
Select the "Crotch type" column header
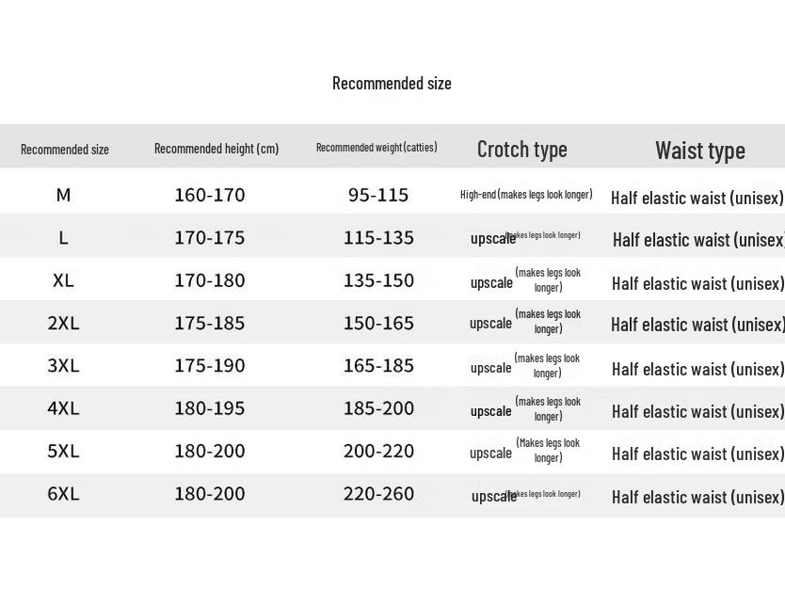(521, 149)
